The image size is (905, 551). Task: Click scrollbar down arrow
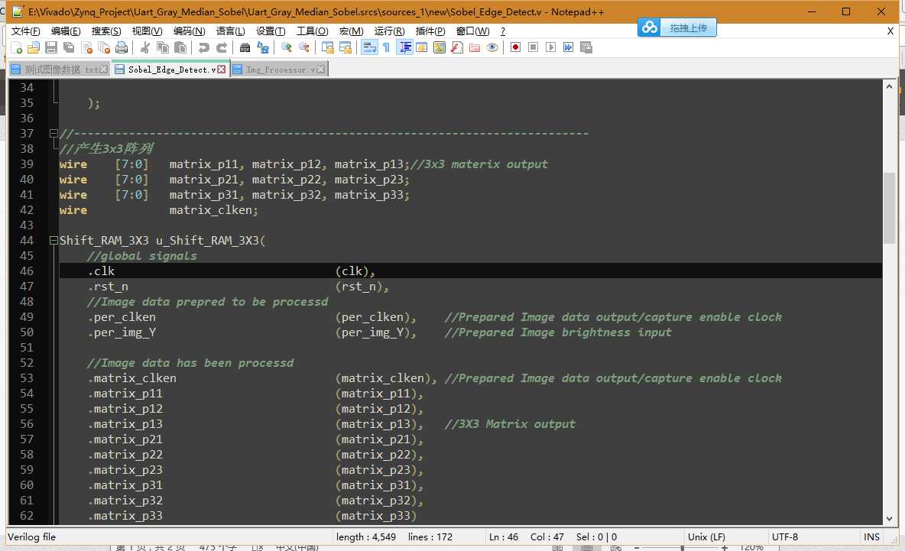pos(890,519)
